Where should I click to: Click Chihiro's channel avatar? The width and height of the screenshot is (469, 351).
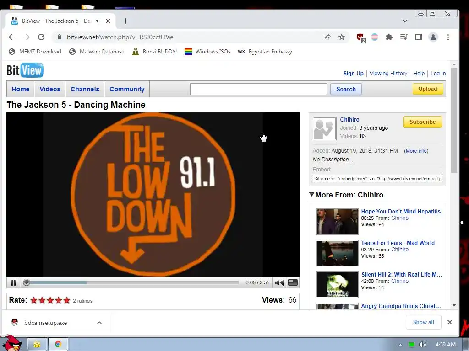(325, 128)
